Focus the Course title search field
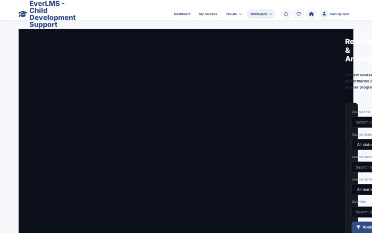This screenshot has width=372, height=233. click(362, 122)
